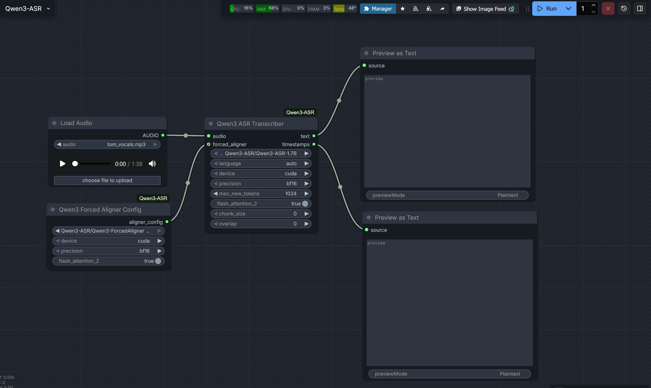Screen dimensions: 651x388
Task: Mute audio with the volume icon
Action: 152,164
